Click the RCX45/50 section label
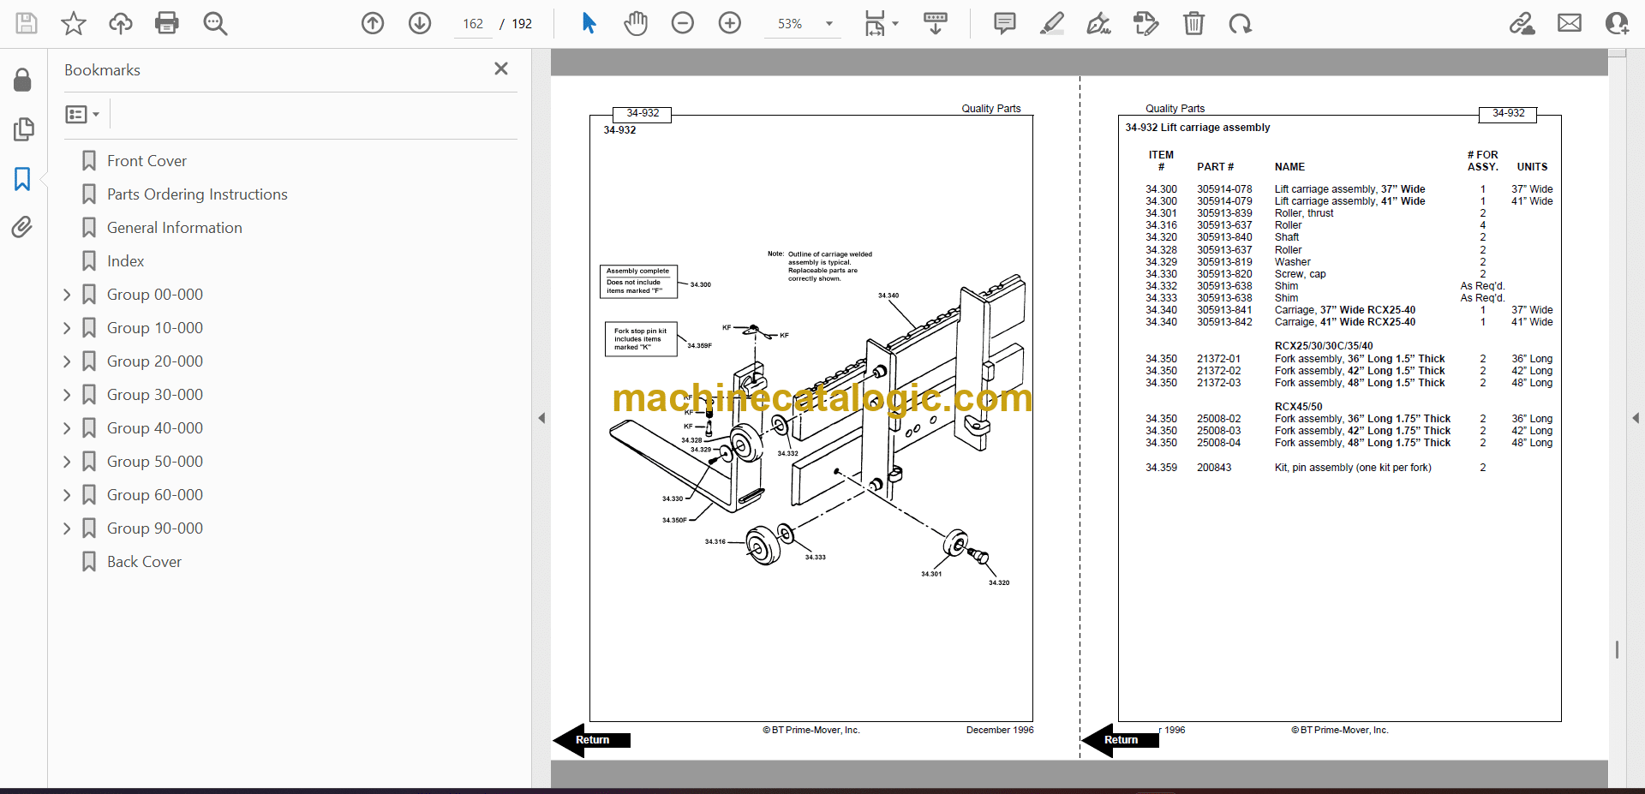1645x794 pixels. click(x=1298, y=407)
